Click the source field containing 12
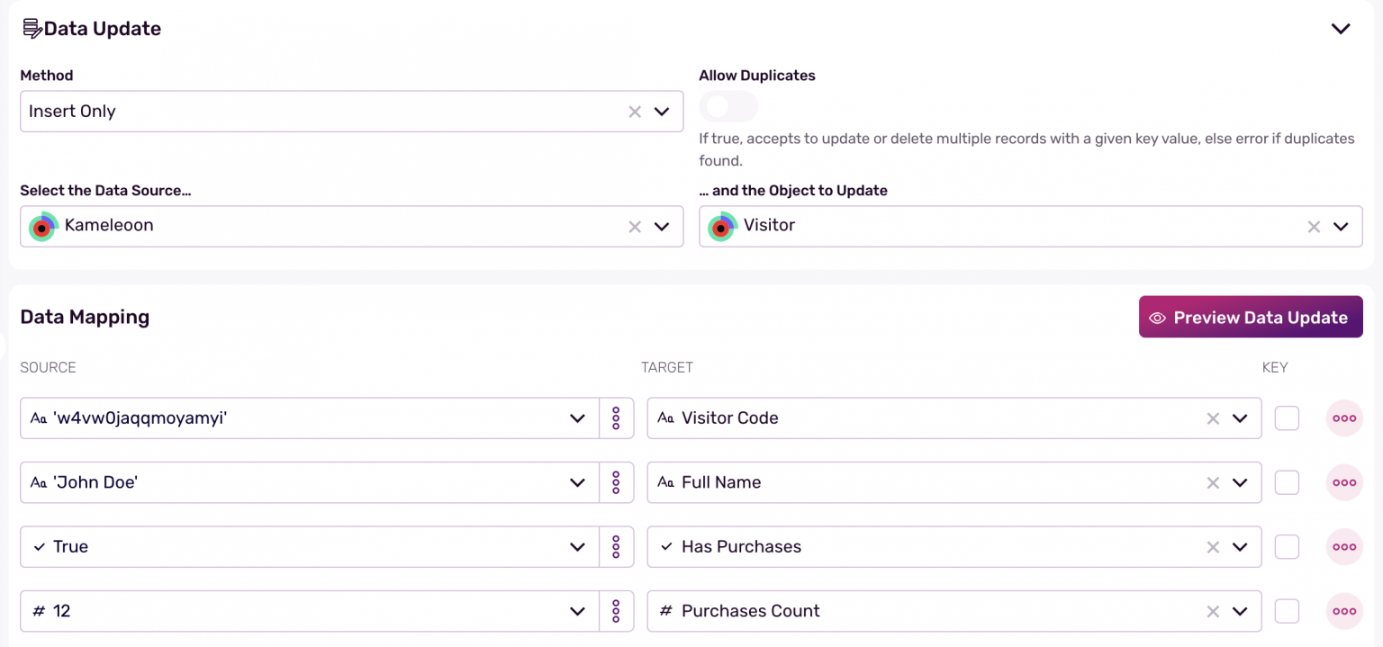Image resolution: width=1383 pixels, height=647 pixels. click(297, 611)
